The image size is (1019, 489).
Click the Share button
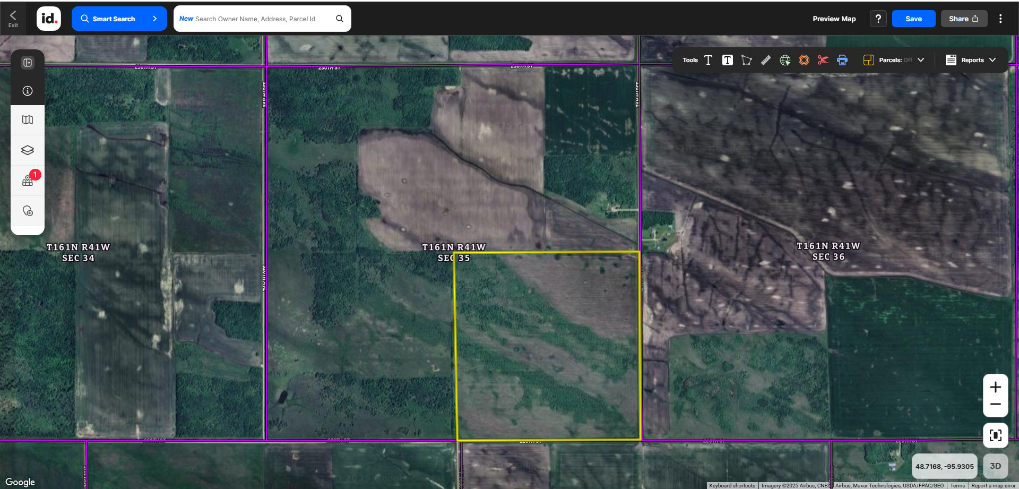[963, 19]
